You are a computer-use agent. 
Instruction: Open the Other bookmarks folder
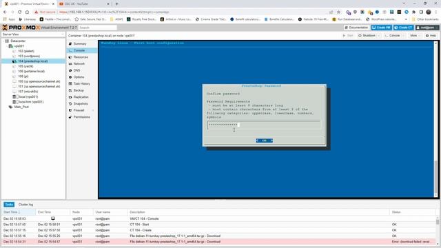(x=425, y=19)
